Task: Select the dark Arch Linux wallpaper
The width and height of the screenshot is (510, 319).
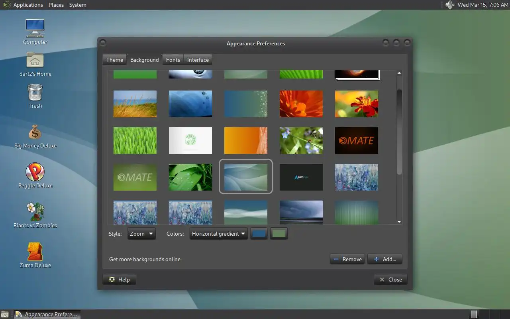Action: 301,177
